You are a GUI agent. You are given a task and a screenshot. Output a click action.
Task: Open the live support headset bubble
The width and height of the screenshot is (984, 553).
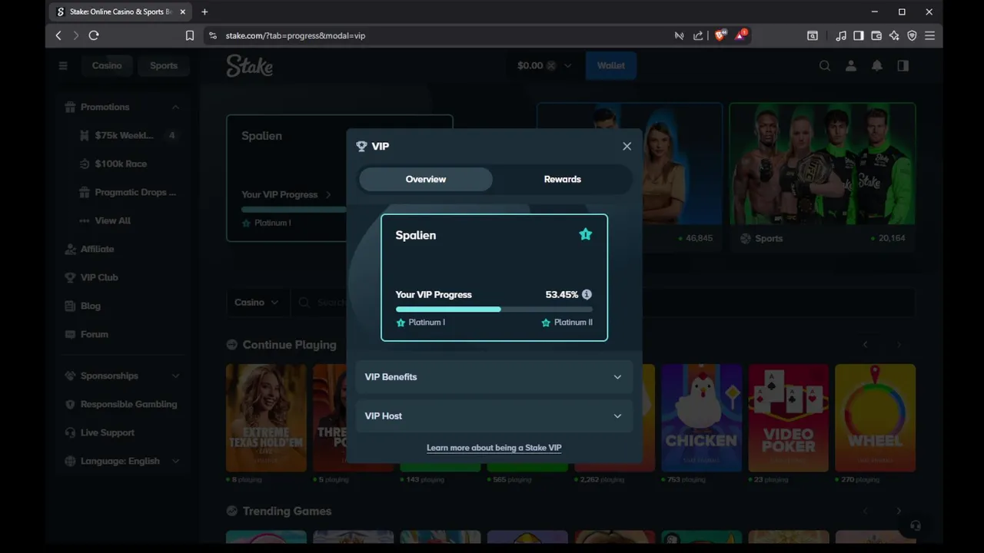pyautogui.click(x=915, y=526)
